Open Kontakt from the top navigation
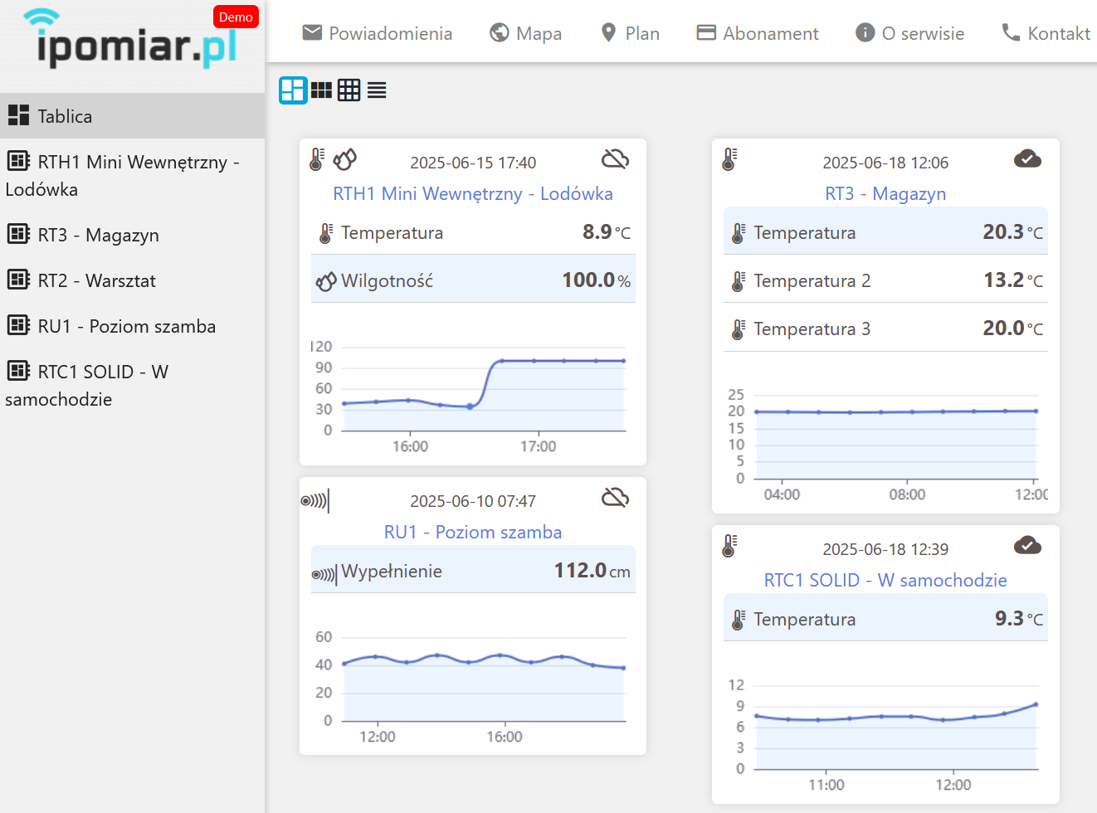This screenshot has width=1097, height=813. pyautogui.click(x=1046, y=33)
